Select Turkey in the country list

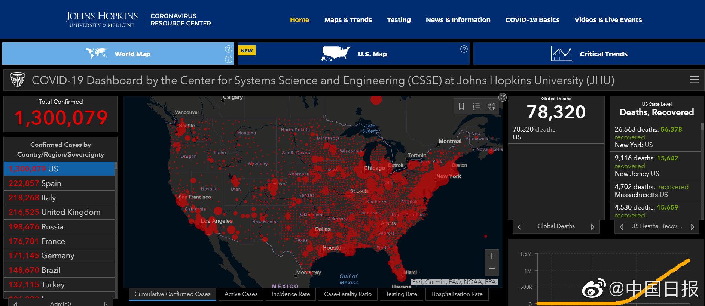pyautogui.click(x=59, y=285)
